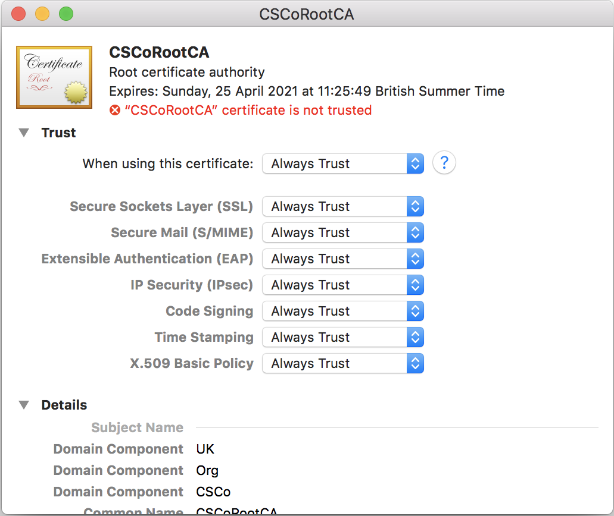Click the 'certificate is not trusted' warning text
Viewport: 614px width, 516px height.
tap(248, 110)
